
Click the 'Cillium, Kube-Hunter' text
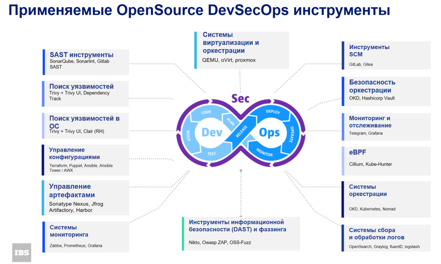click(370, 164)
